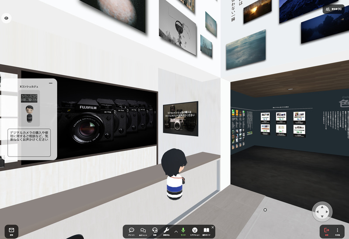Toggle the eye visibility icon
The image size is (349, 239).
[x=6, y=18]
